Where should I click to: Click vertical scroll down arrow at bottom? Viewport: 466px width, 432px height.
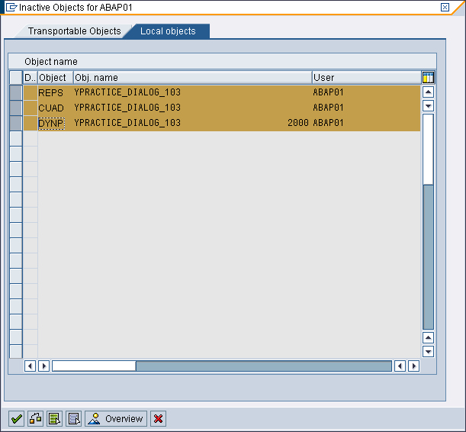[428, 351]
